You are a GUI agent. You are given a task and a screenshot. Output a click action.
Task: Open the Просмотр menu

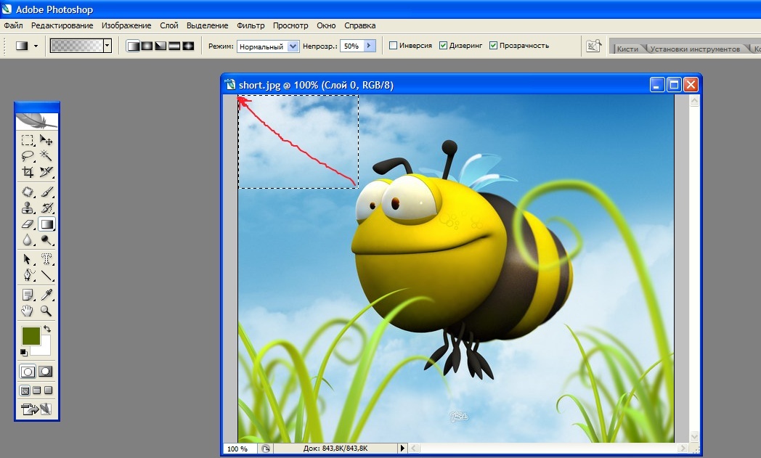[290, 25]
